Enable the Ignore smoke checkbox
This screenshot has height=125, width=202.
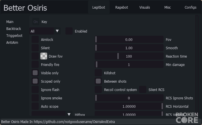(x=35, y=98)
